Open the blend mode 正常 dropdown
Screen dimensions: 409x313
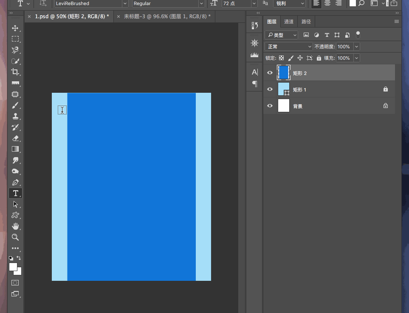[x=289, y=47]
